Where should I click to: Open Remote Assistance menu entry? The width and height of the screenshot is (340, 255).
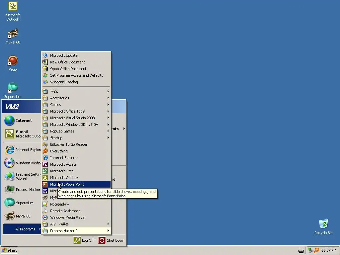point(76,211)
